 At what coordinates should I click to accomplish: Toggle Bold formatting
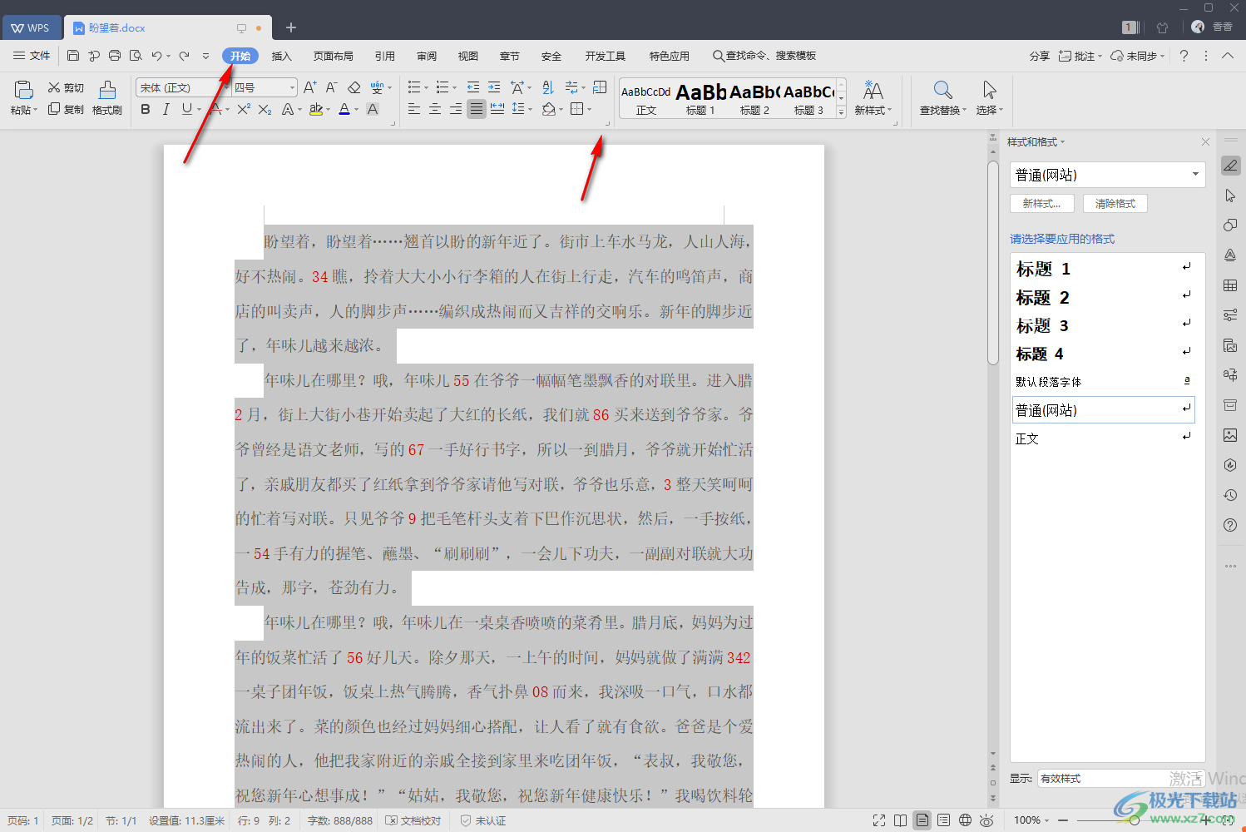(x=146, y=109)
